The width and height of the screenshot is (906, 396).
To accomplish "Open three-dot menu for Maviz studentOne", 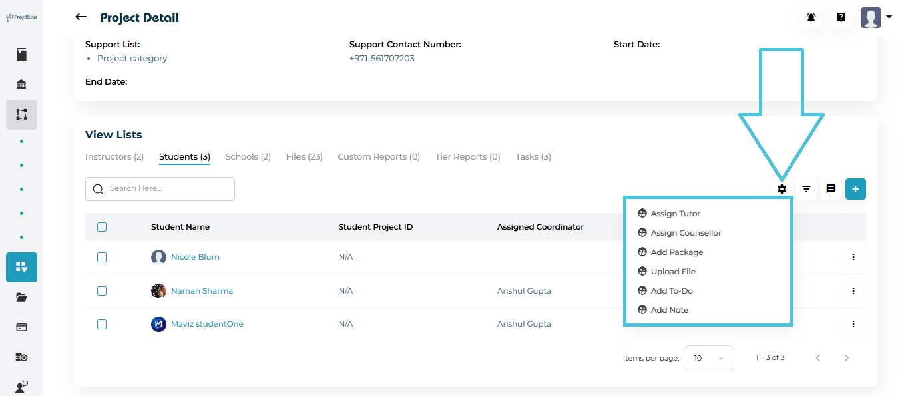I will click(853, 324).
